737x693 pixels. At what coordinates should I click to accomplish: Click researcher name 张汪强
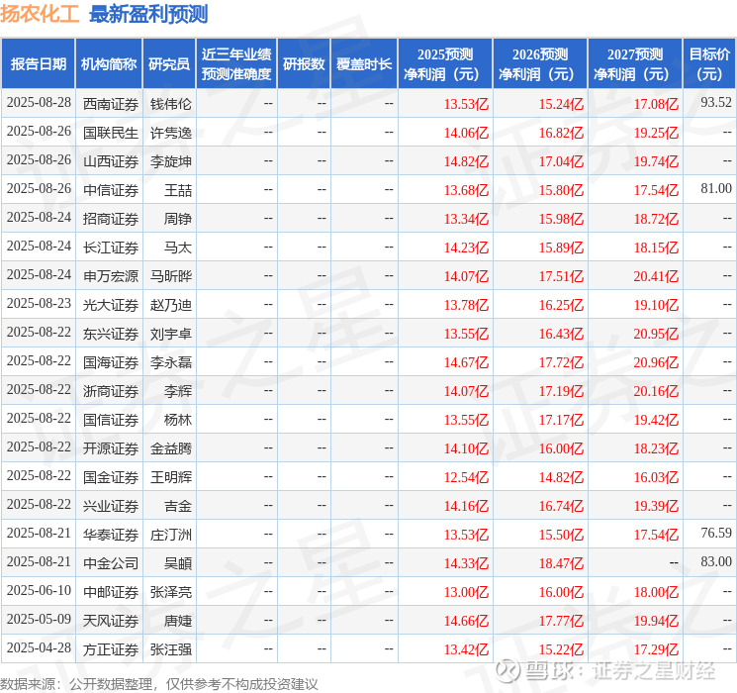(x=170, y=649)
